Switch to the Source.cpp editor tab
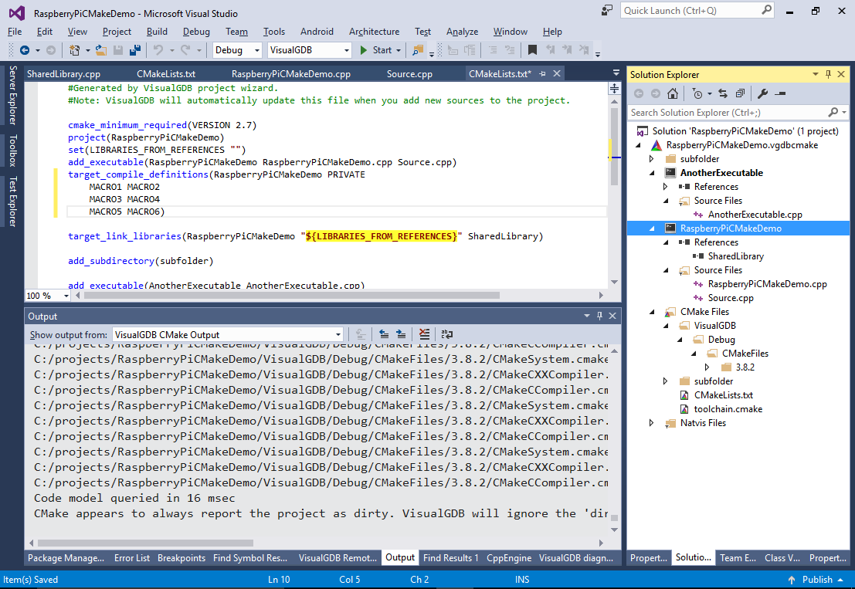The image size is (855, 589). [409, 73]
